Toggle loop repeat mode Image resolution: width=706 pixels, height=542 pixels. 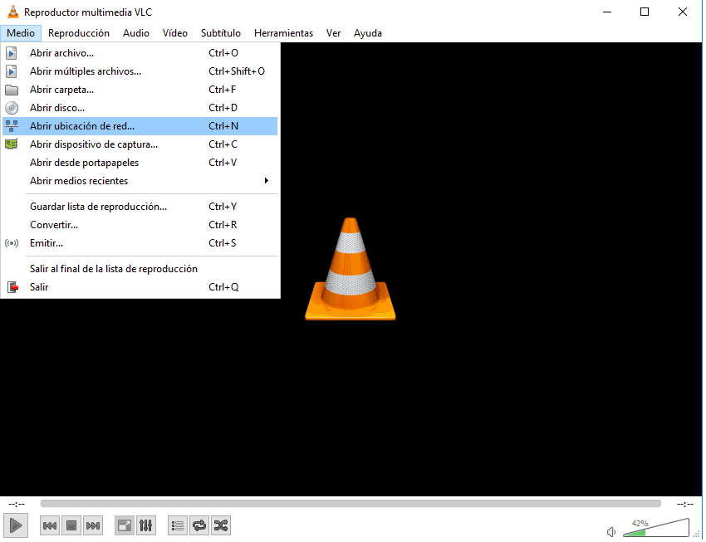pos(199,525)
